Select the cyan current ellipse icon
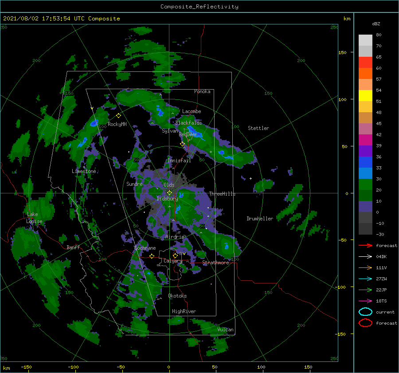This screenshot has height=373, width=399. click(365, 312)
